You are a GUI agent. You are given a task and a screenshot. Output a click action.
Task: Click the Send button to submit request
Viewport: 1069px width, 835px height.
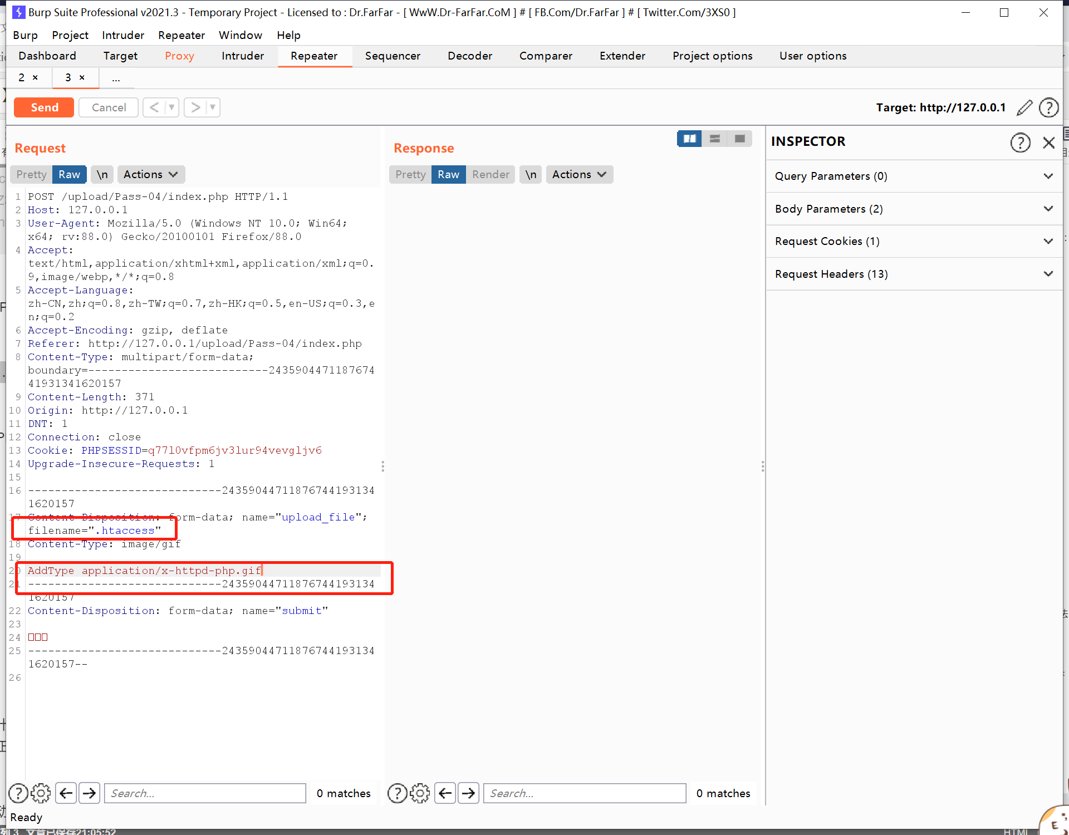45,107
